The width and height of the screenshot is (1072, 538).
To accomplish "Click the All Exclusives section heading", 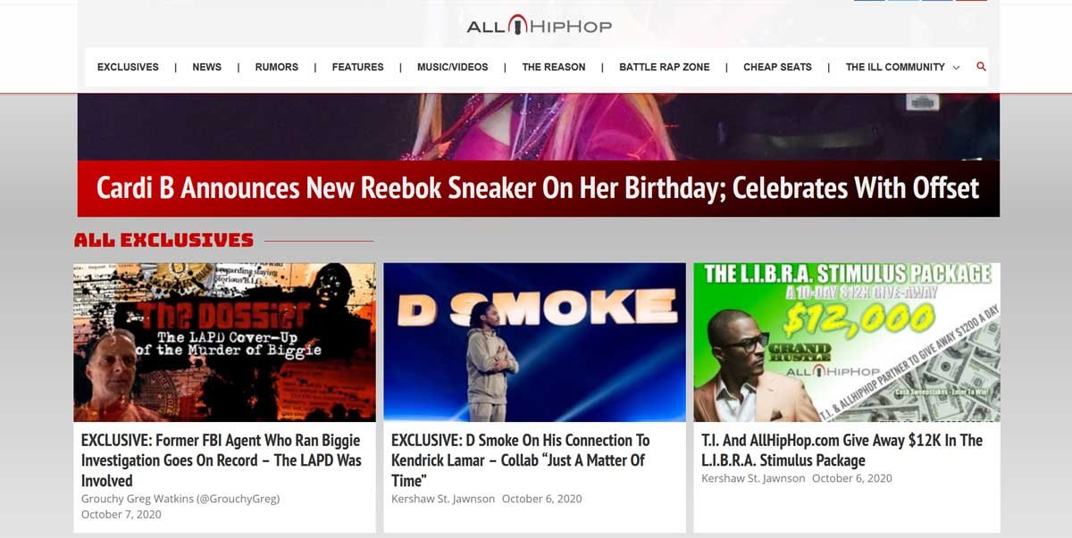I will pos(163,240).
